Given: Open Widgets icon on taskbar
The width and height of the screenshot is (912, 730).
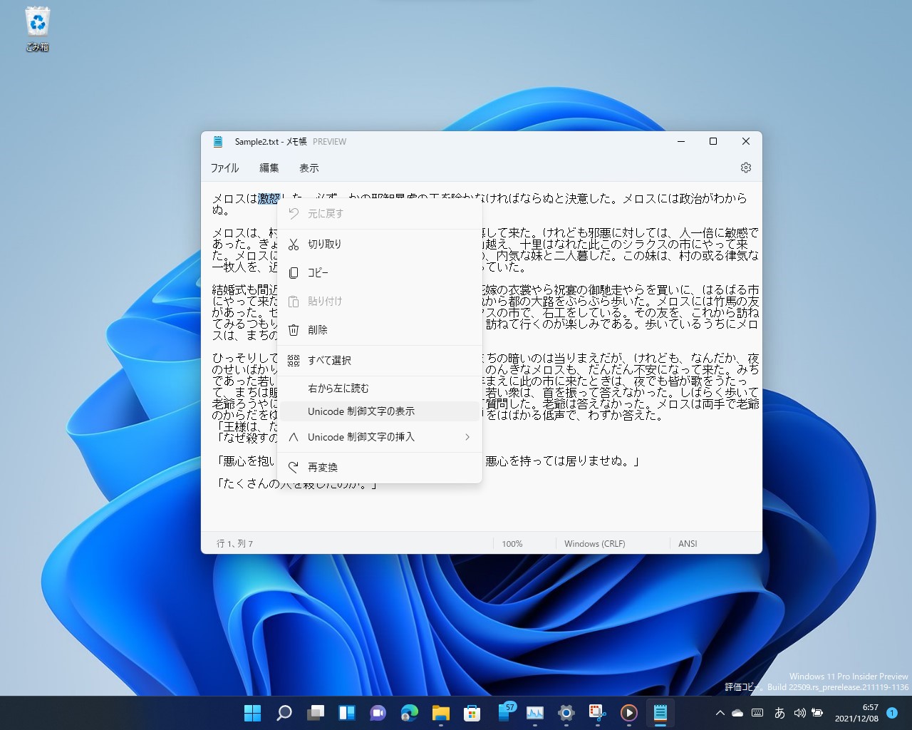Looking at the screenshot, I should [346, 712].
